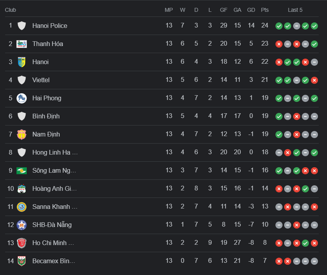The image size is (327, 275).
Task: Click the Sông Lam Nghệ An green crest
Action: [x=22, y=170]
